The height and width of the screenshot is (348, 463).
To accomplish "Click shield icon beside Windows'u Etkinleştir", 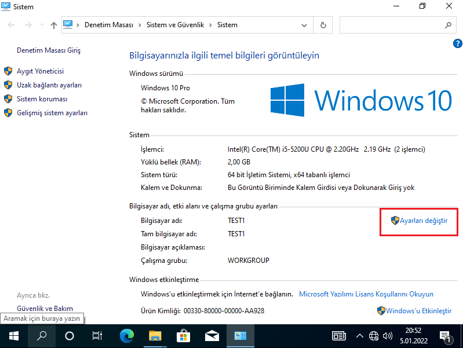I will [x=381, y=311].
